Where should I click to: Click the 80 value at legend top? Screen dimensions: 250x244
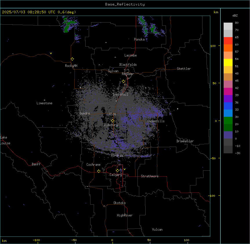click(x=237, y=23)
